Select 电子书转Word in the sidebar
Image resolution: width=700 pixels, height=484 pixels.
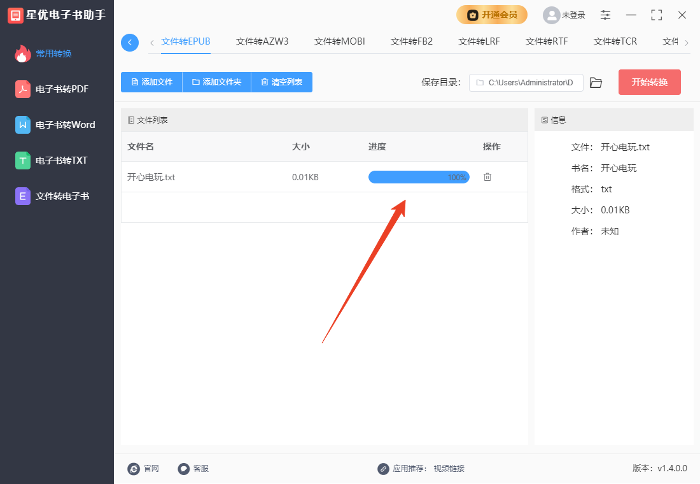pyautogui.click(x=65, y=125)
